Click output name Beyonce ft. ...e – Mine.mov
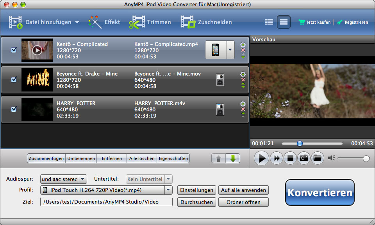This screenshot has width=375, height=225. coord(168,74)
